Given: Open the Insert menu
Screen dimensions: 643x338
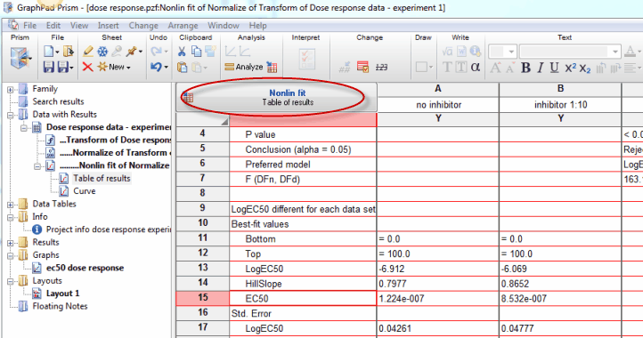Looking at the screenshot, I should click(x=109, y=26).
